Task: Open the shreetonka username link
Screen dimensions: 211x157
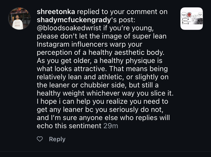Action: coord(56,12)
